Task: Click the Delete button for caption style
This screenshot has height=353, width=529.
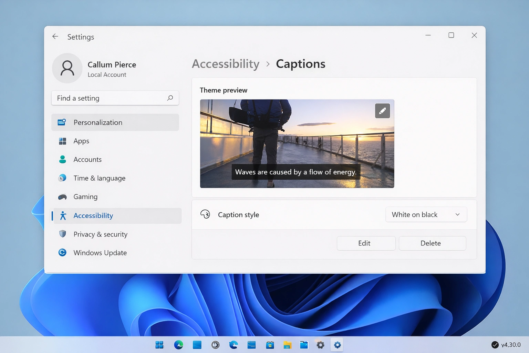Action: tap(432, 243)
